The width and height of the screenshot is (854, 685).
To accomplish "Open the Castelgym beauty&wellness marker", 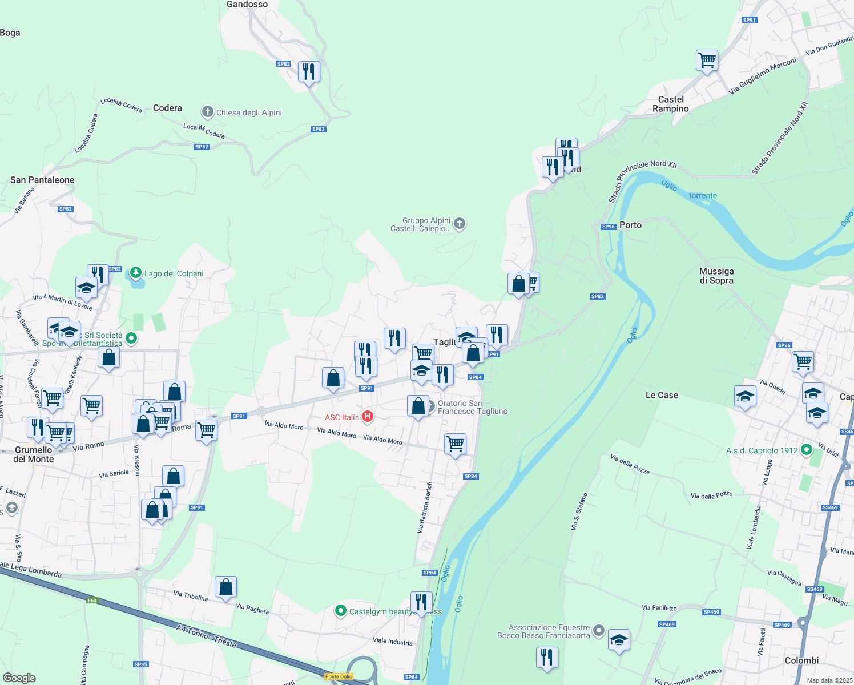I will coord(341,611).
